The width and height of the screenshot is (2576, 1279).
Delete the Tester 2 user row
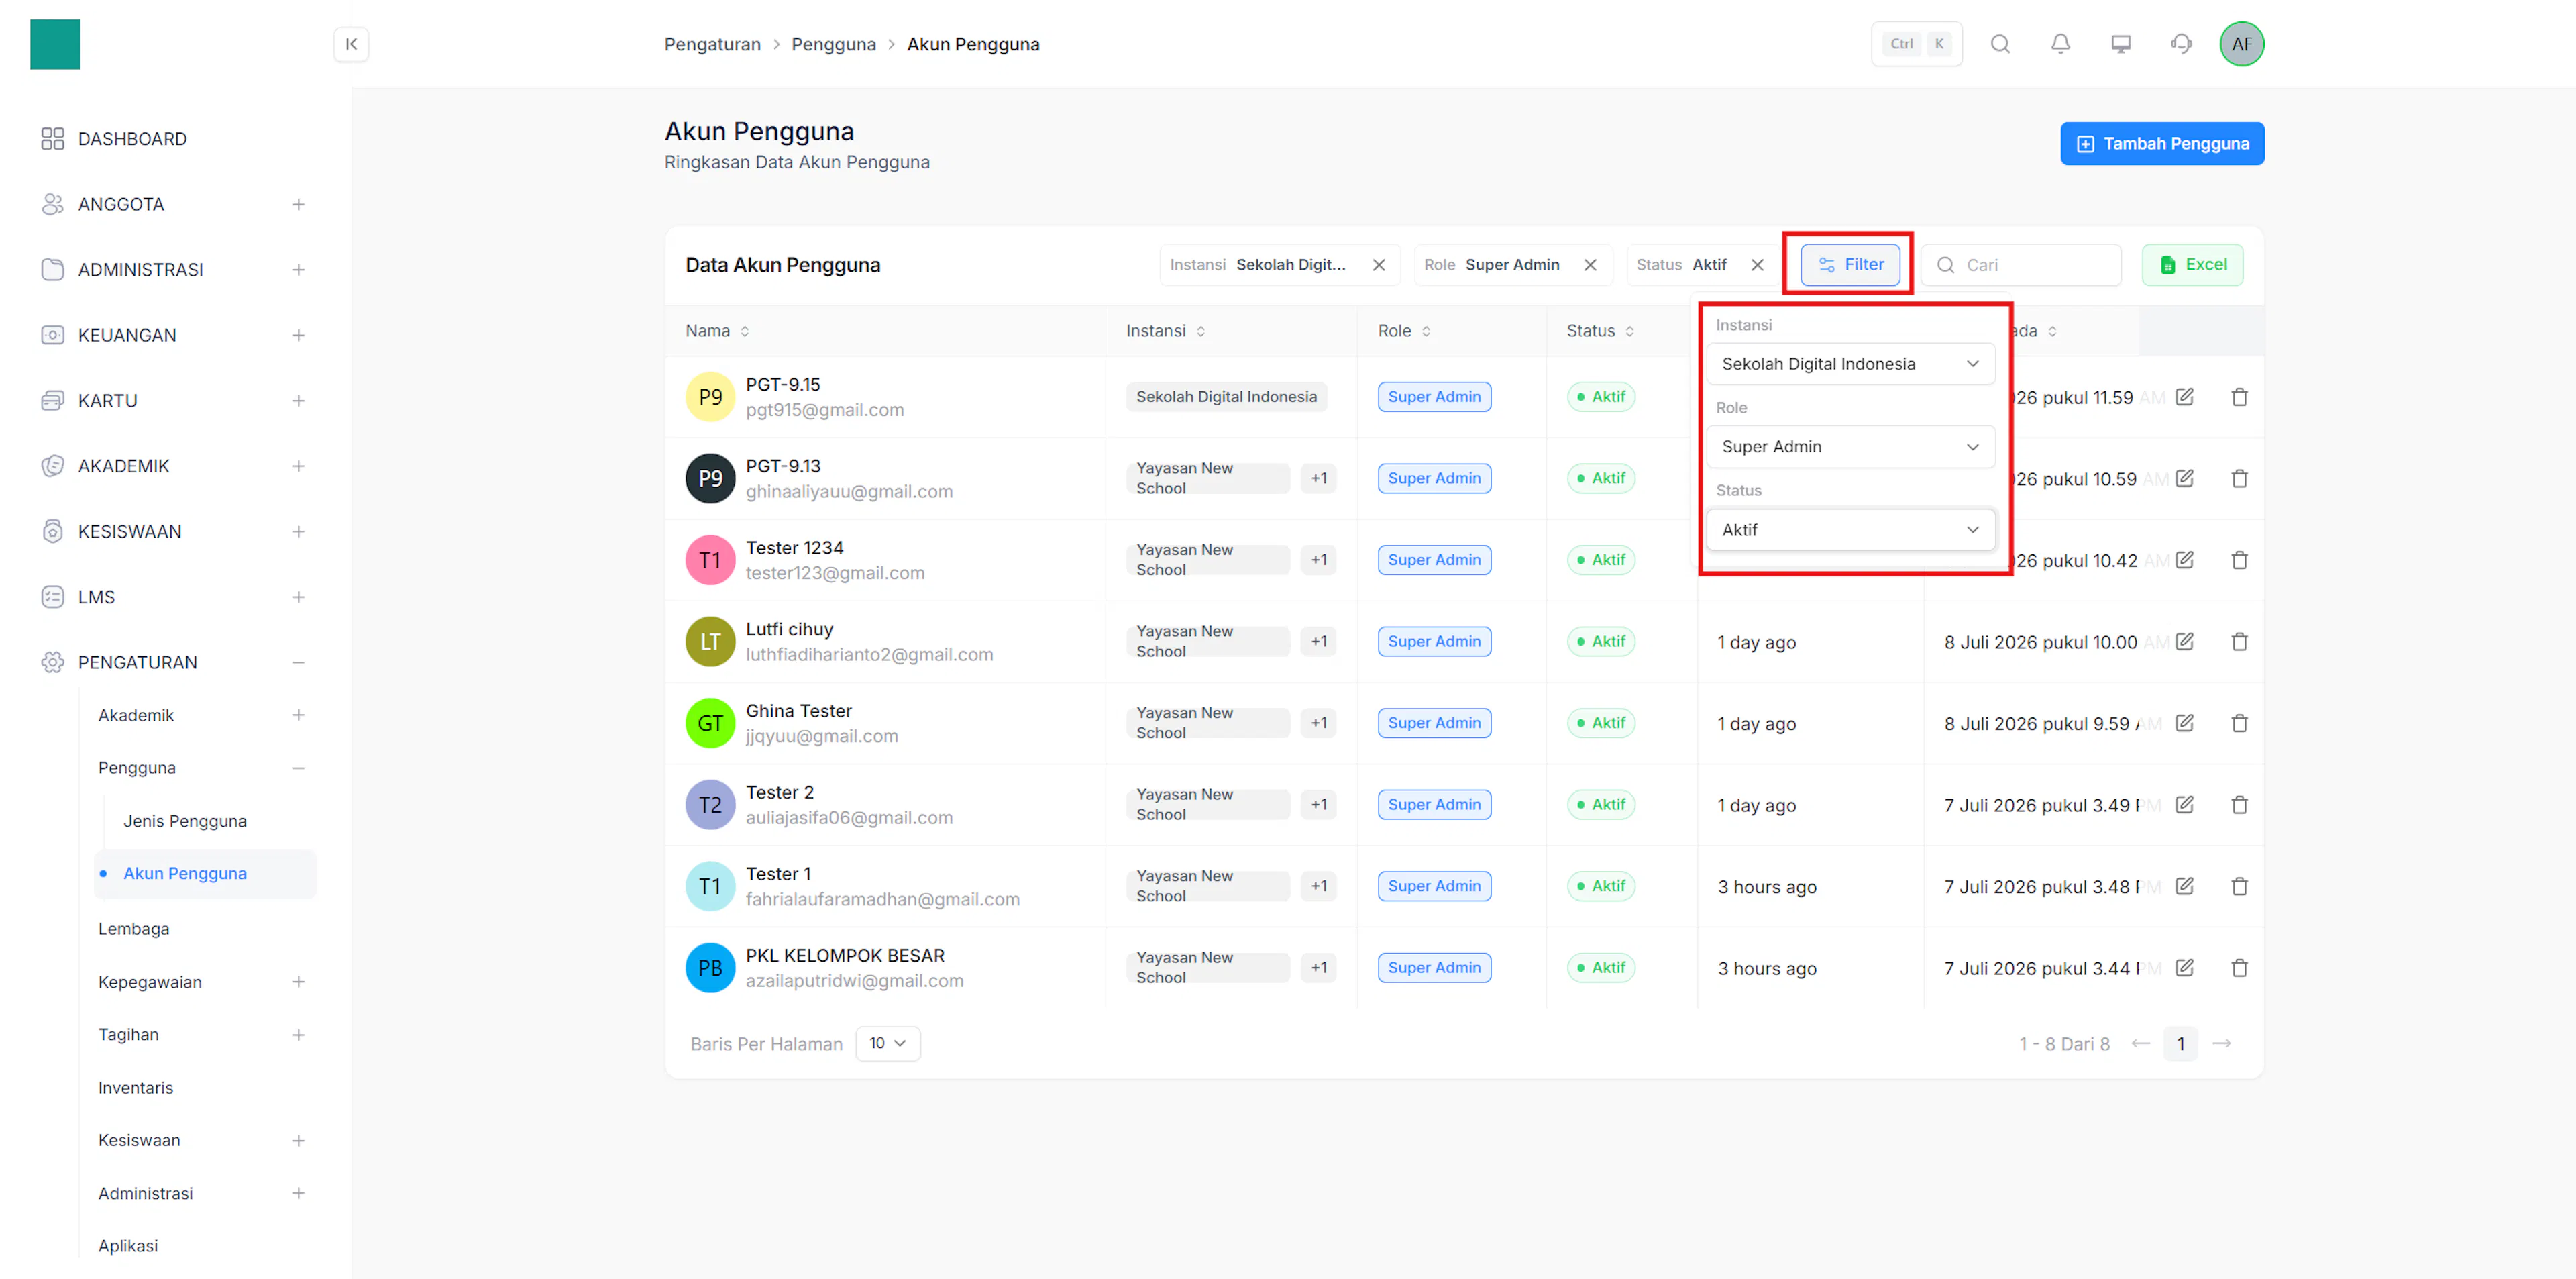coord(2239,804)
